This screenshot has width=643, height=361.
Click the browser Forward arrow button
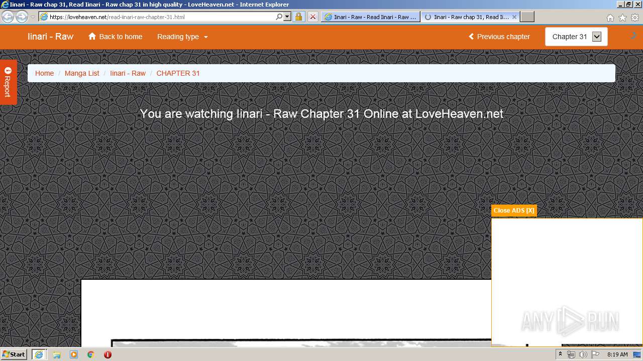coord(22,17)
